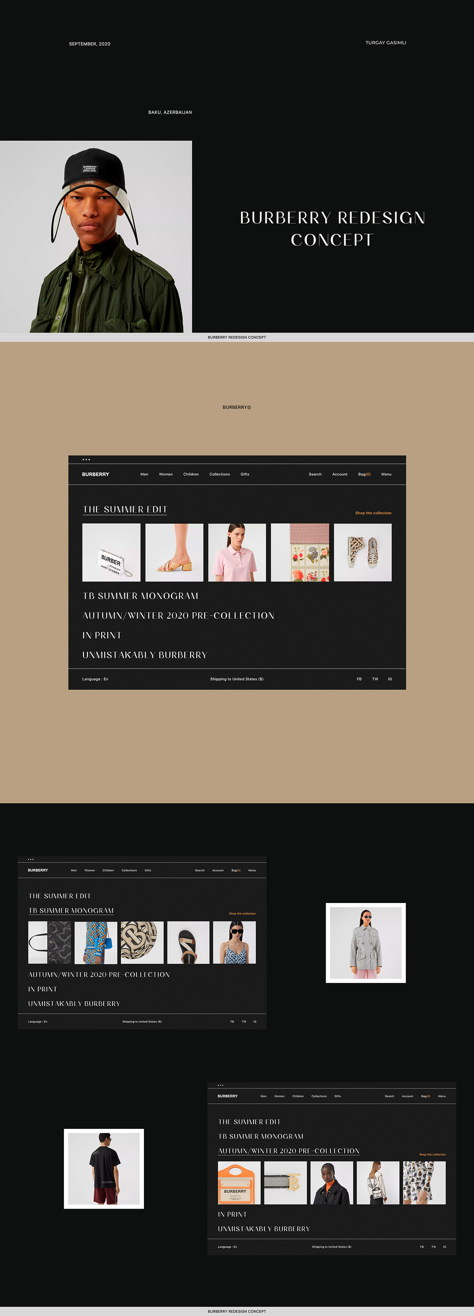Open the orange Burberry pocket bag thumbnail
474x1316 pixels.
point(239,1183)
